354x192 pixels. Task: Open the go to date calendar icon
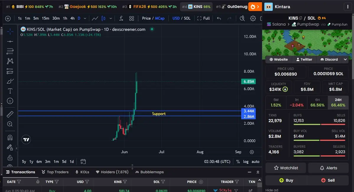tap(83, 162)
